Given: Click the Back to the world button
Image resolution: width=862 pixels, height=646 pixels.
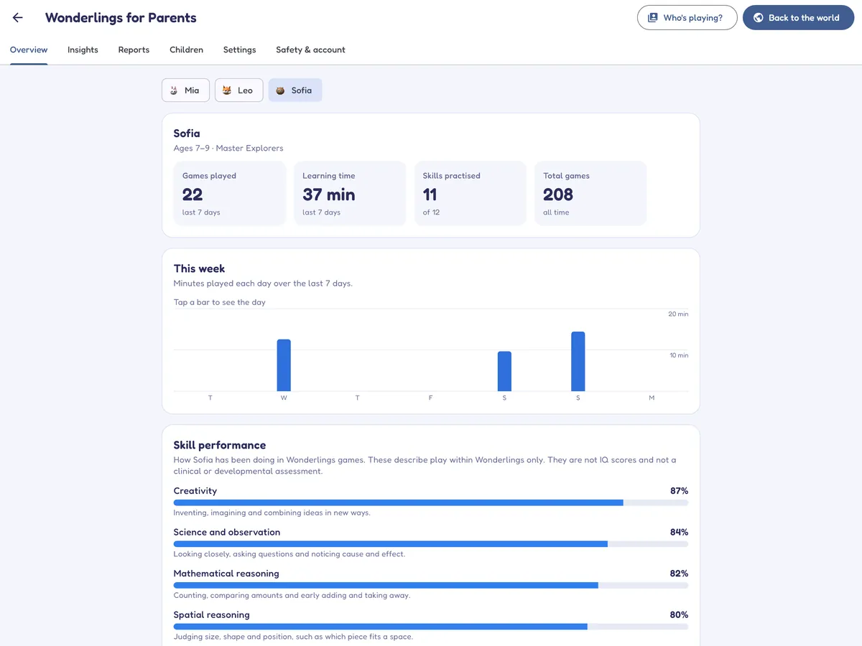Looking at the screenshot, I should (798, 18).
